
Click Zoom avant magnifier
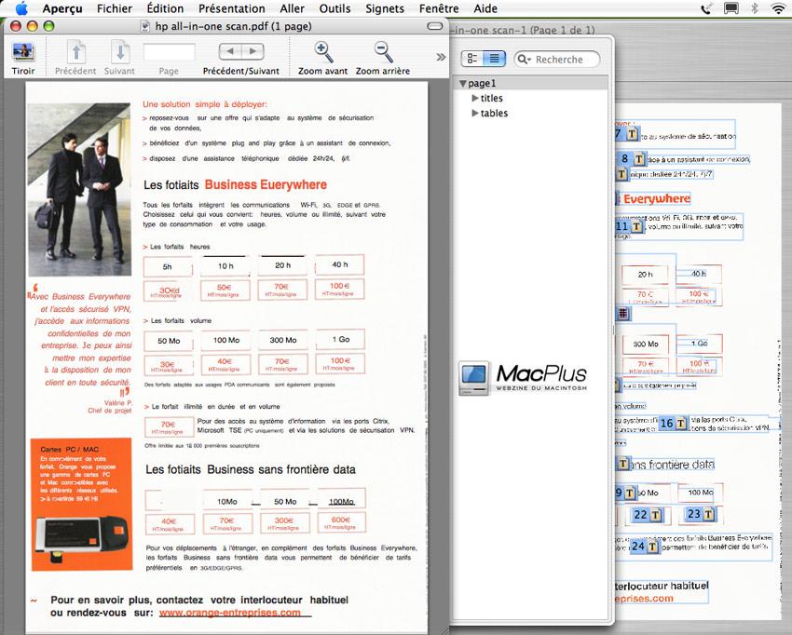coord(322,52)
